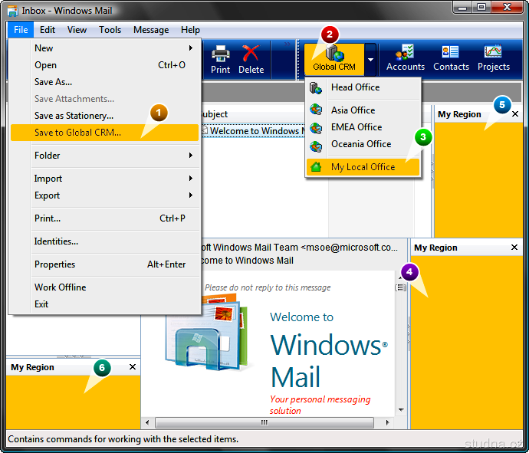The width and height of the screenshot is (529, 453).
Task: Select Head Office in CRM dropdown
Action: coord(355,87)
